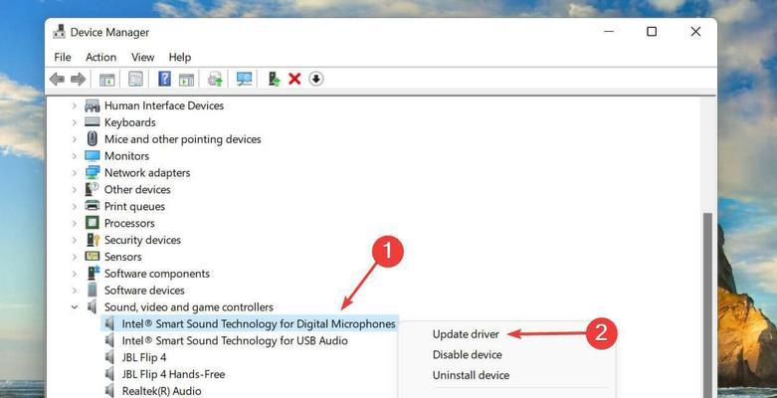Select JBL Flip 4 Hands-Free device
Image resolution: width=777 pixels, height=398 pixels.
pos(173,374)
